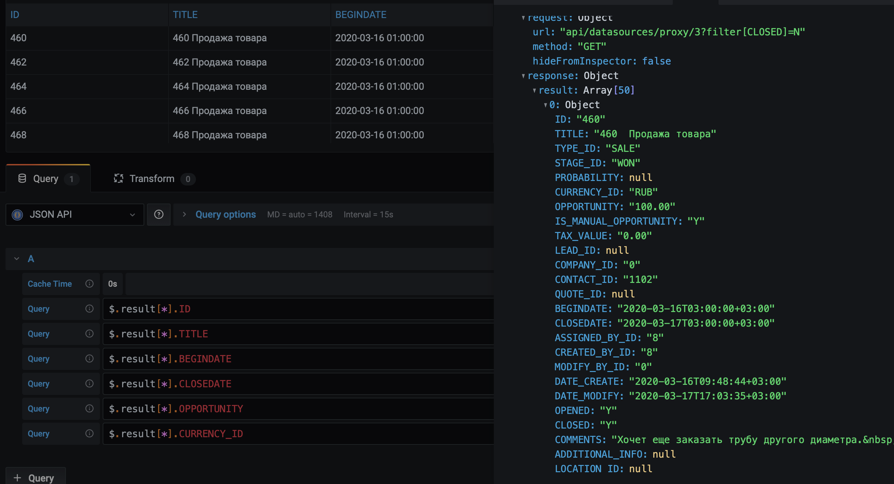Click the info icon beside the CURRENCY_ID query row

pyautogui.click(x=89, y=433)
